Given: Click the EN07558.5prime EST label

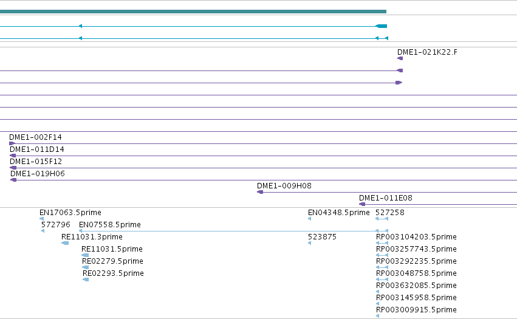Looking at the screenshot, I should (x=110, y=225).
